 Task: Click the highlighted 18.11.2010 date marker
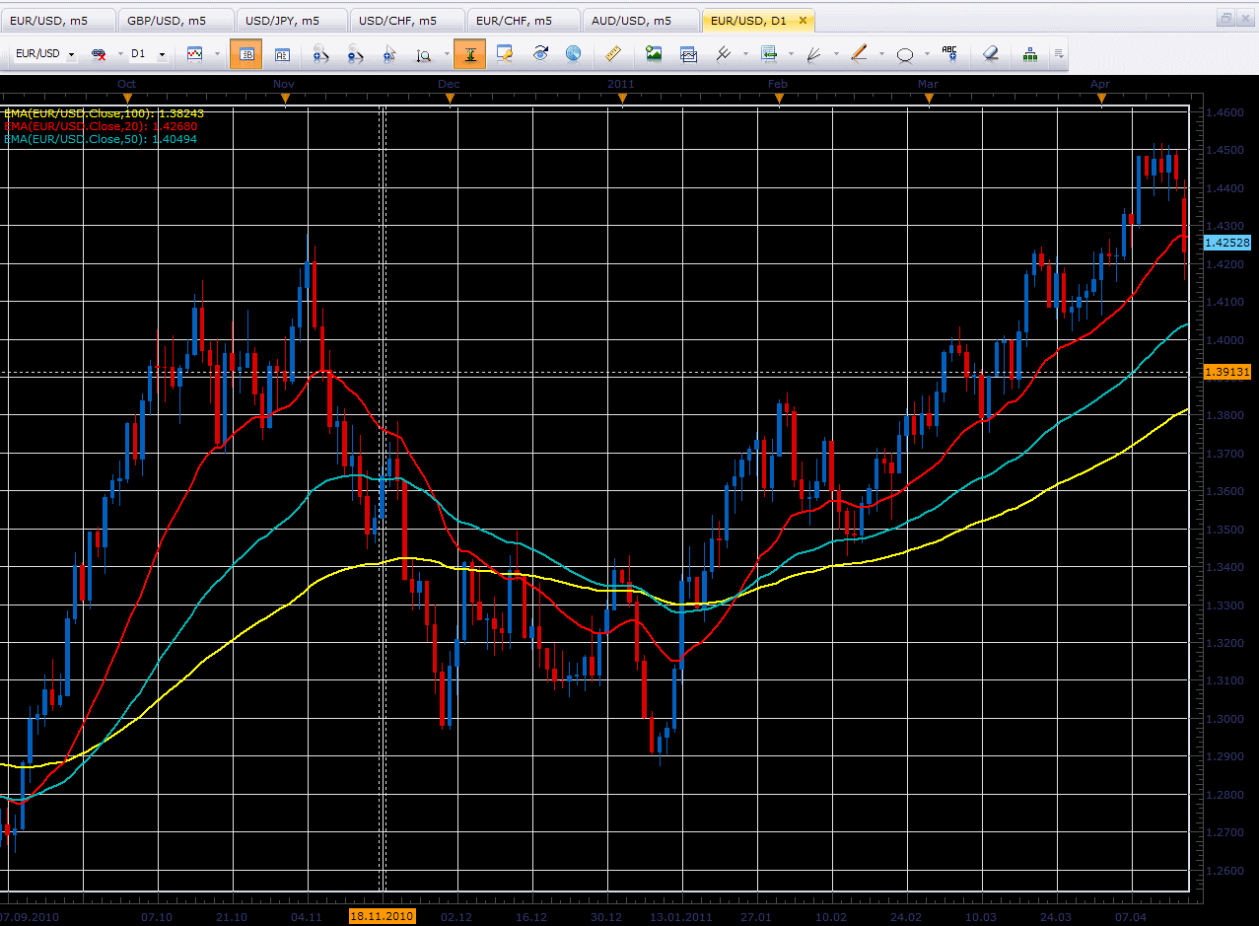(383, 916)
